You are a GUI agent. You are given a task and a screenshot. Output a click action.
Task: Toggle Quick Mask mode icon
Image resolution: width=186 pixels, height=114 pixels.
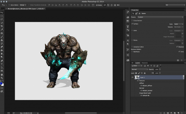pyautogui.click(x=2, y=88)
